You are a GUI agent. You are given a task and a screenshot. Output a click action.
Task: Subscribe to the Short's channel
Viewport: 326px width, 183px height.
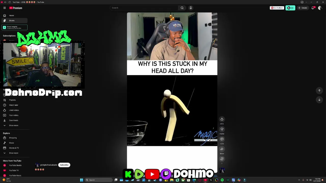pos(64,165)
